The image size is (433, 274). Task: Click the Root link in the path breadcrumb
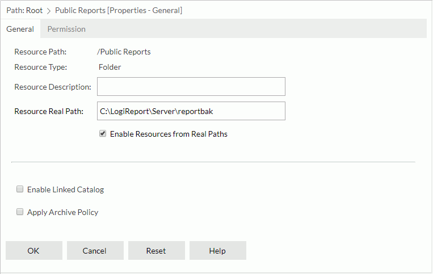[x=34, y=10]
